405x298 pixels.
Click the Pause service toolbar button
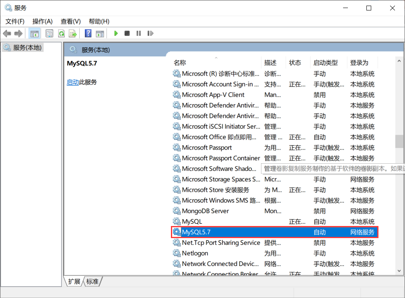(139, 33)
